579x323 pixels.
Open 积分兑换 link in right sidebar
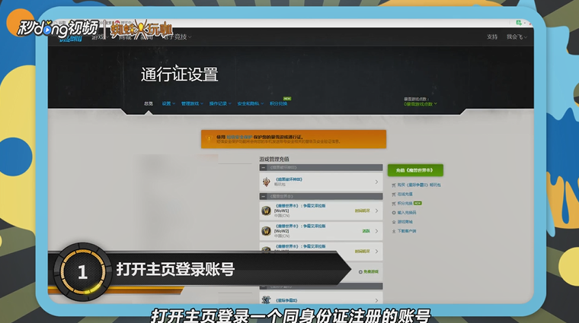click(x=405, y=204)
